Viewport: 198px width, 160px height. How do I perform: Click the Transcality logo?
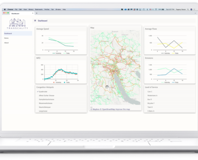17,24
